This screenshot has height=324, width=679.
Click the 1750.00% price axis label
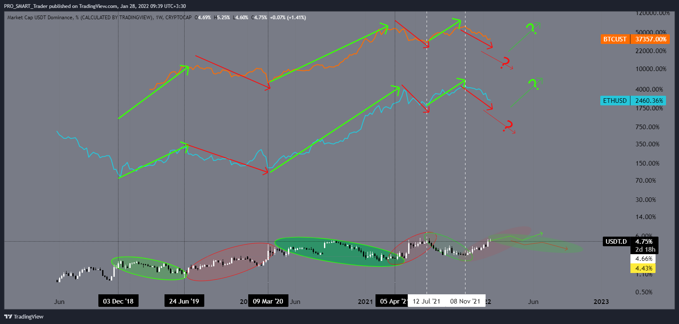click(649, 108)
